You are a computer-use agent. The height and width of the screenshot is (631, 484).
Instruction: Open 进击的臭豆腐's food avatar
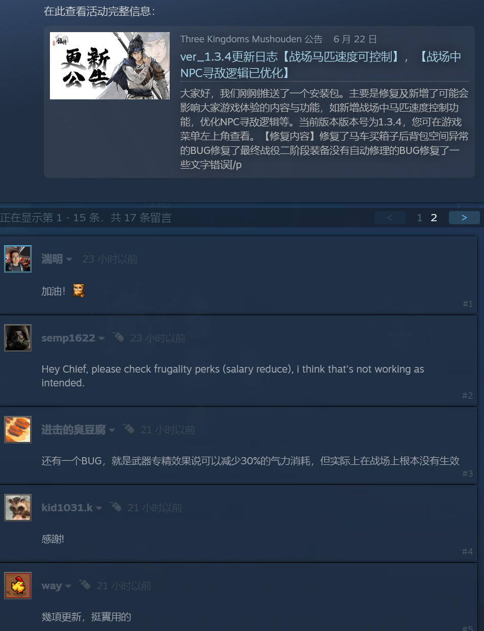pos(18,430)
